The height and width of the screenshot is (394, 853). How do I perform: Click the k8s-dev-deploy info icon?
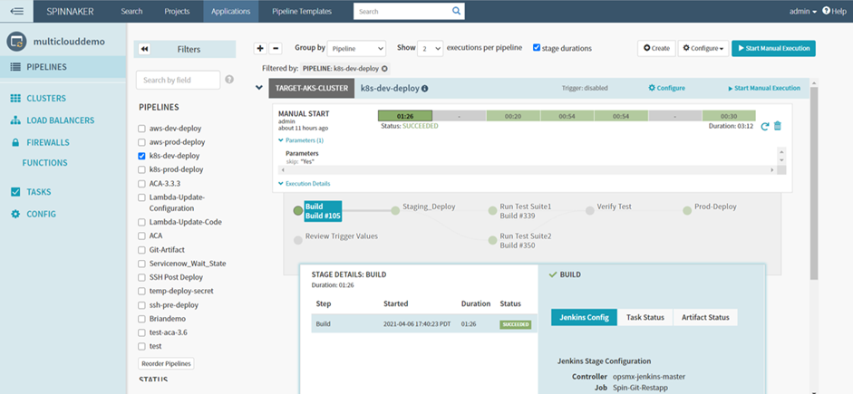pyautogui.click(x=425, y=89)
